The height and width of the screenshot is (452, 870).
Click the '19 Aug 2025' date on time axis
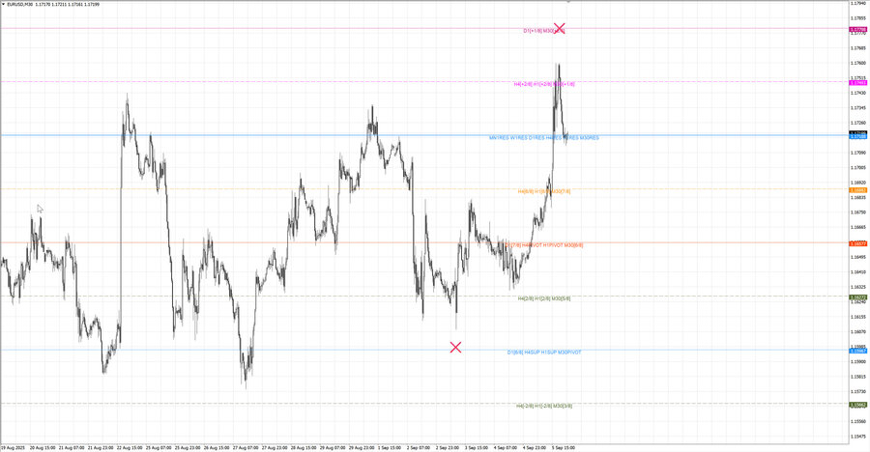click(13, 447)
